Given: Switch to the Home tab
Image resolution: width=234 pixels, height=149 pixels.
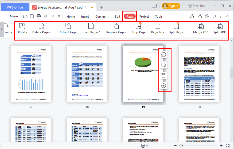Looking at the screenshot, I should point(71,17).
